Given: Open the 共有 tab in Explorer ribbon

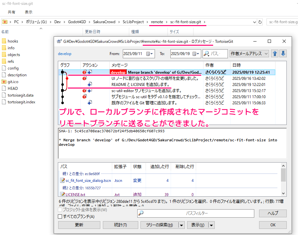Looking at the screenshot, I should 12,12.
